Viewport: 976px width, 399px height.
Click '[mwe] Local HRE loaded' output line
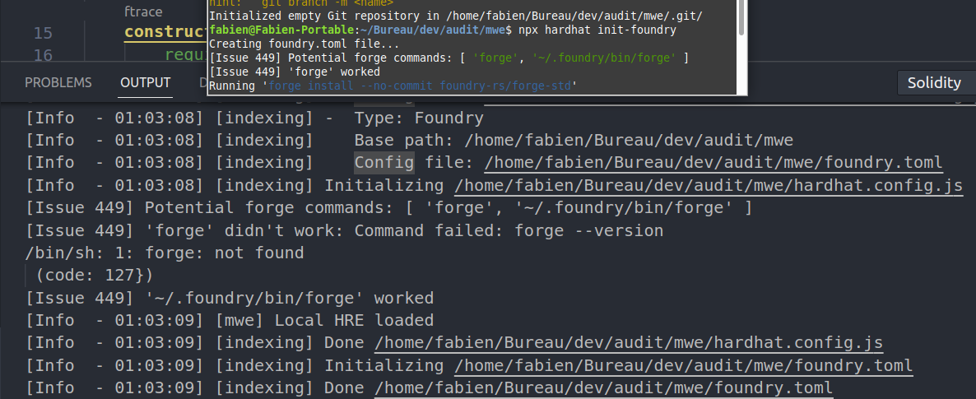click(x=230, y=321)
